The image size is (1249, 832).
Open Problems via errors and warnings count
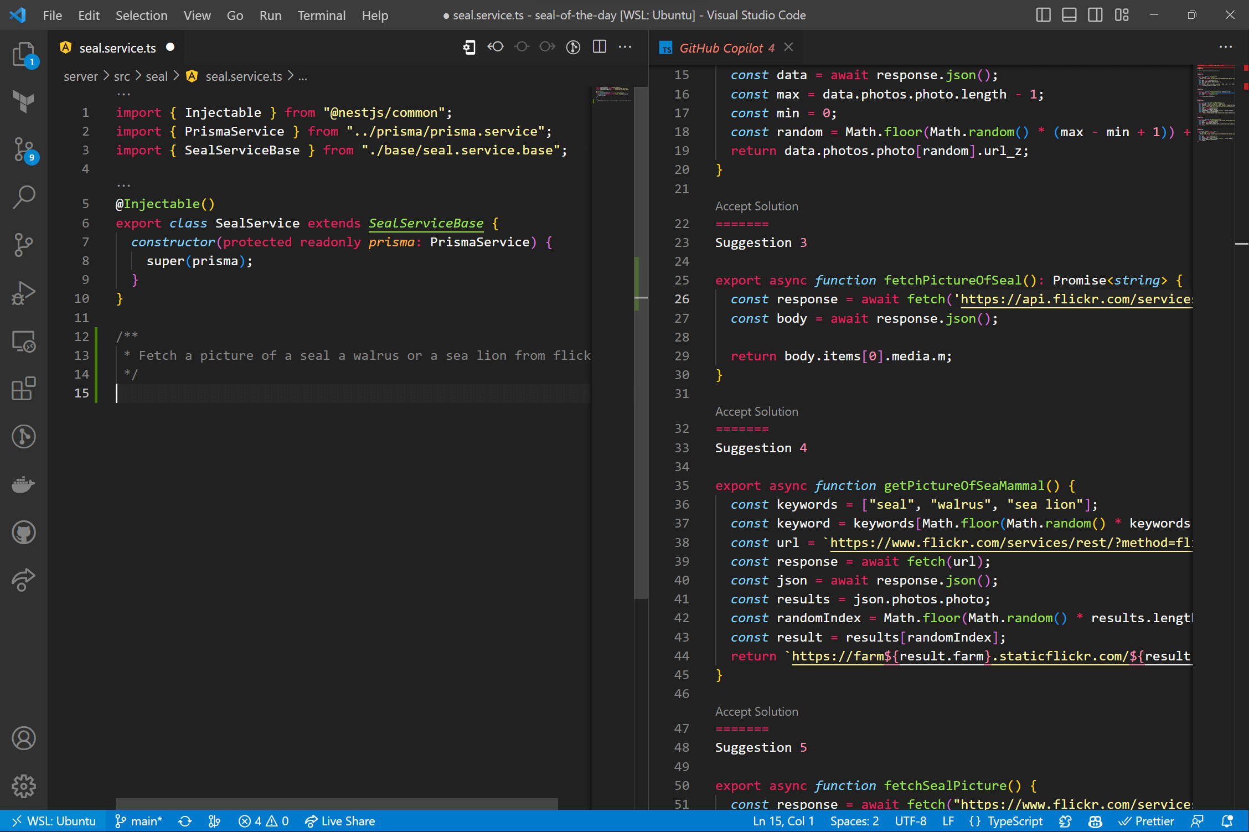tap(263, 821)
